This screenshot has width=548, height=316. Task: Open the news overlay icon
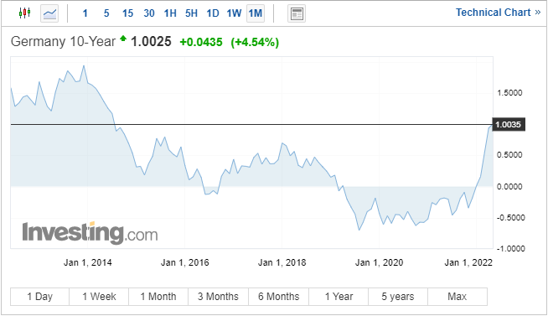tap(297, 13)
